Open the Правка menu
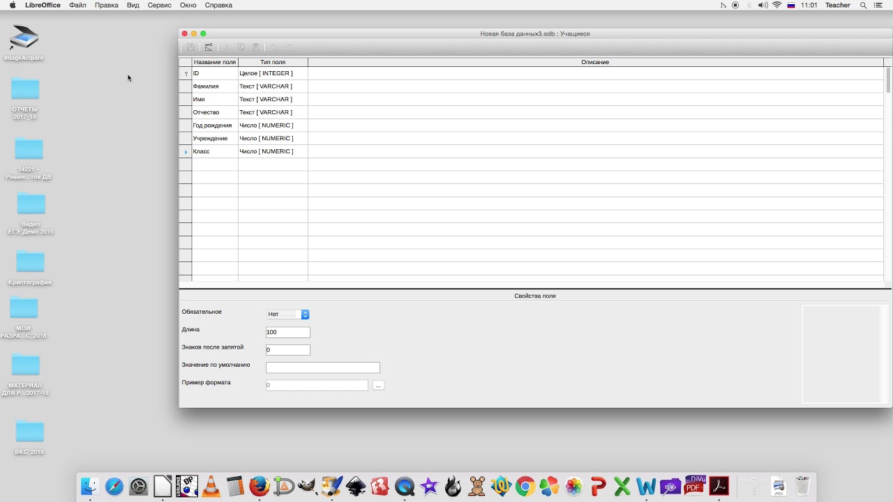 click(x=107, y=5)
